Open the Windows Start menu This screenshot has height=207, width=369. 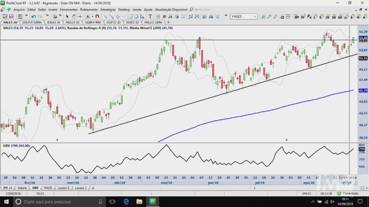pos(6,202)
